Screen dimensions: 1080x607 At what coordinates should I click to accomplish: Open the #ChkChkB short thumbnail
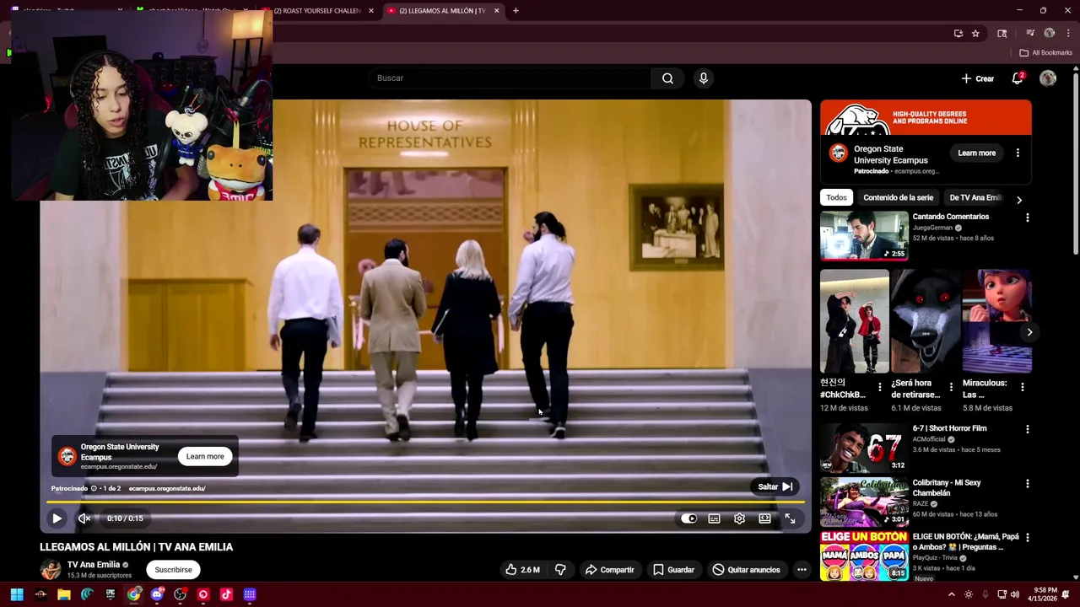pos(854,321)
